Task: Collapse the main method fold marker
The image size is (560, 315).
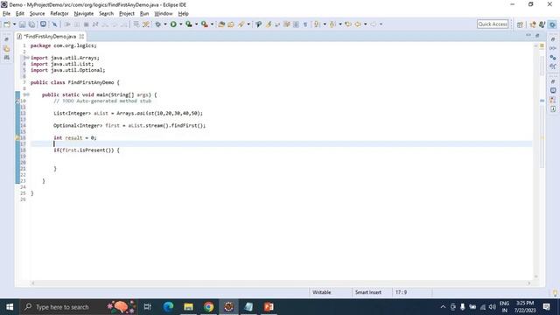Action: [27, 94]
